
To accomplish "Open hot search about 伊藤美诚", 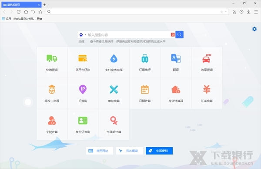I will click(x=141, y=41).
